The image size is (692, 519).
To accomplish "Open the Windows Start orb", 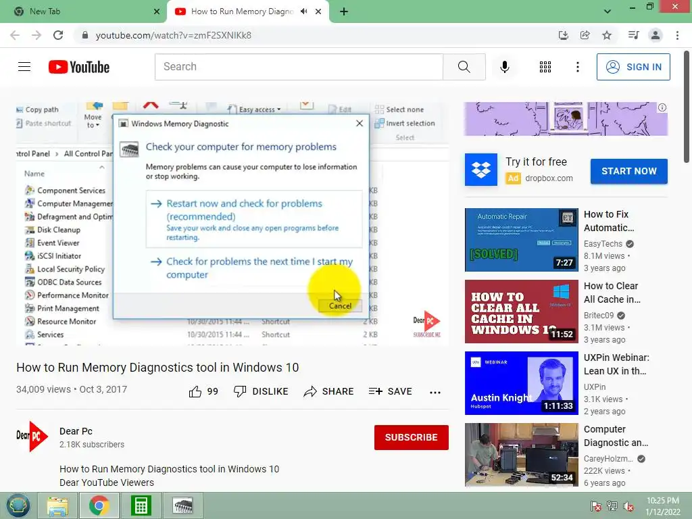I will tap(18, 505).
